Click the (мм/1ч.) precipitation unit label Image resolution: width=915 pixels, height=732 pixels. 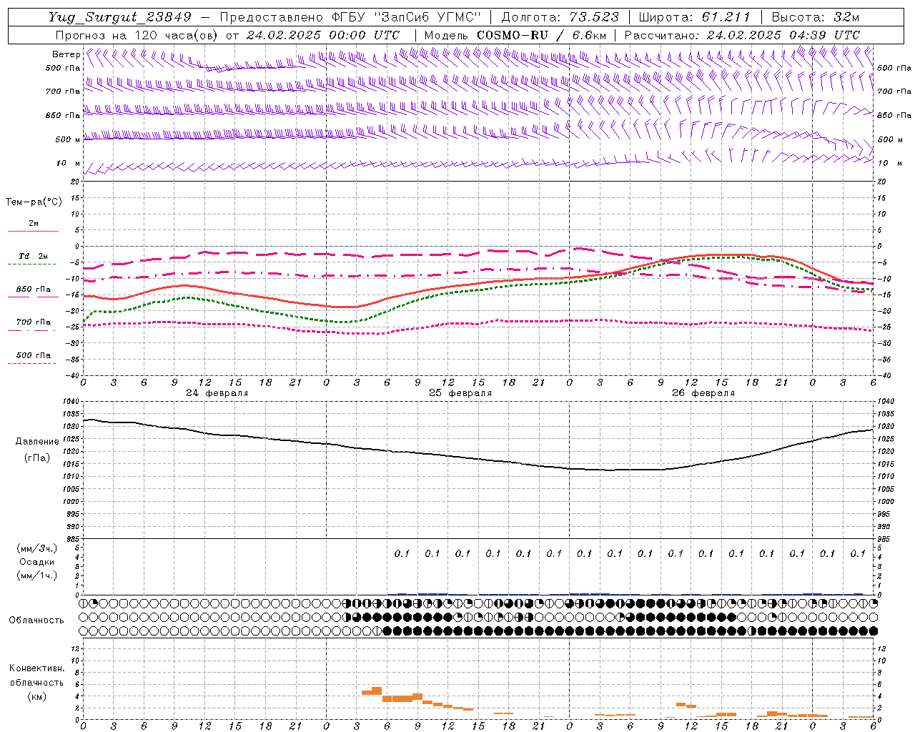[x=37, y=575]
